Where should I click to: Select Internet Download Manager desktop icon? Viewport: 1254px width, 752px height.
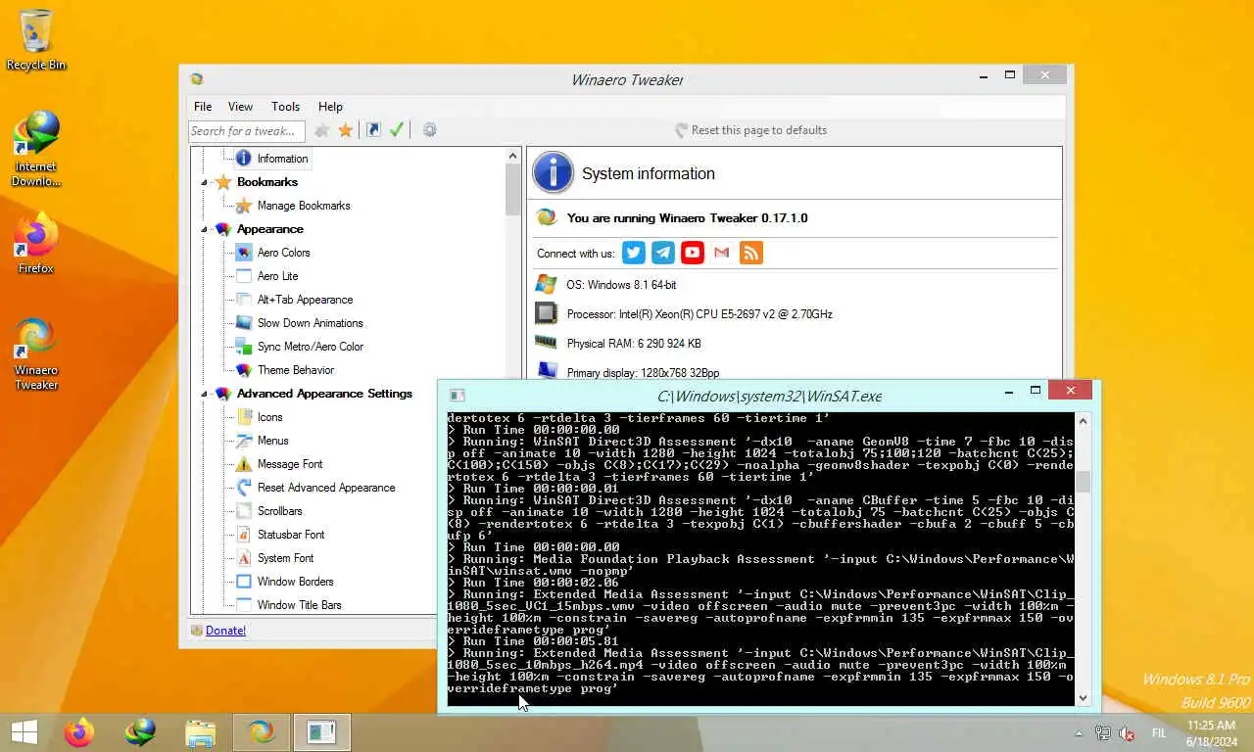coord(36,149)
